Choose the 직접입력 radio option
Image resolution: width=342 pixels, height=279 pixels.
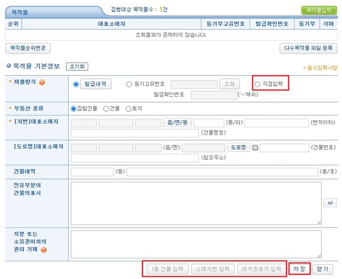258,84
